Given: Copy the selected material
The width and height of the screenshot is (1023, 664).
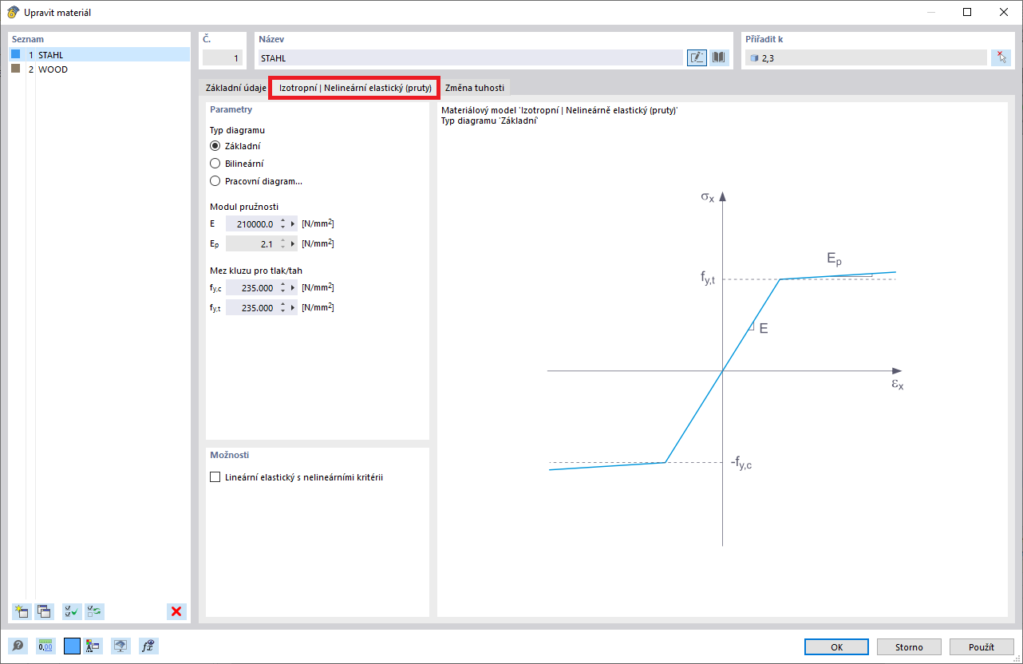Looking at the screenshot, I should (x=45, y=611).
